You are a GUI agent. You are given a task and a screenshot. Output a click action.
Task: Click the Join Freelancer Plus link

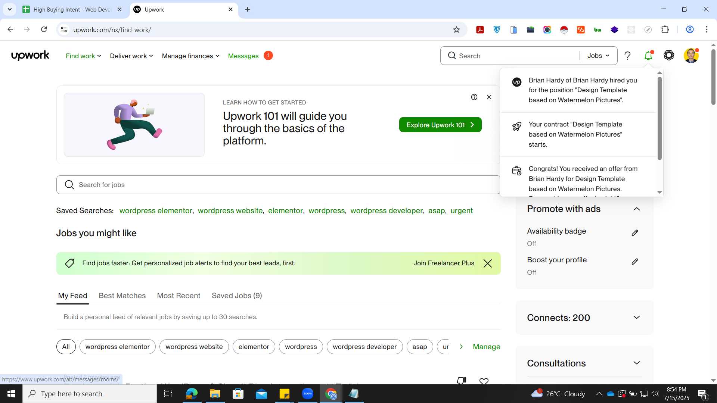click(x=444, y=263)
